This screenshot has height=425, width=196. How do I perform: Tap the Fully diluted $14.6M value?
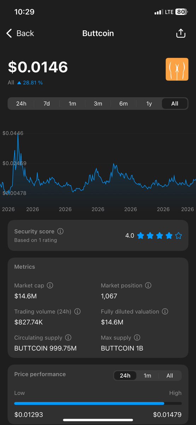click(x=112, y=322)
